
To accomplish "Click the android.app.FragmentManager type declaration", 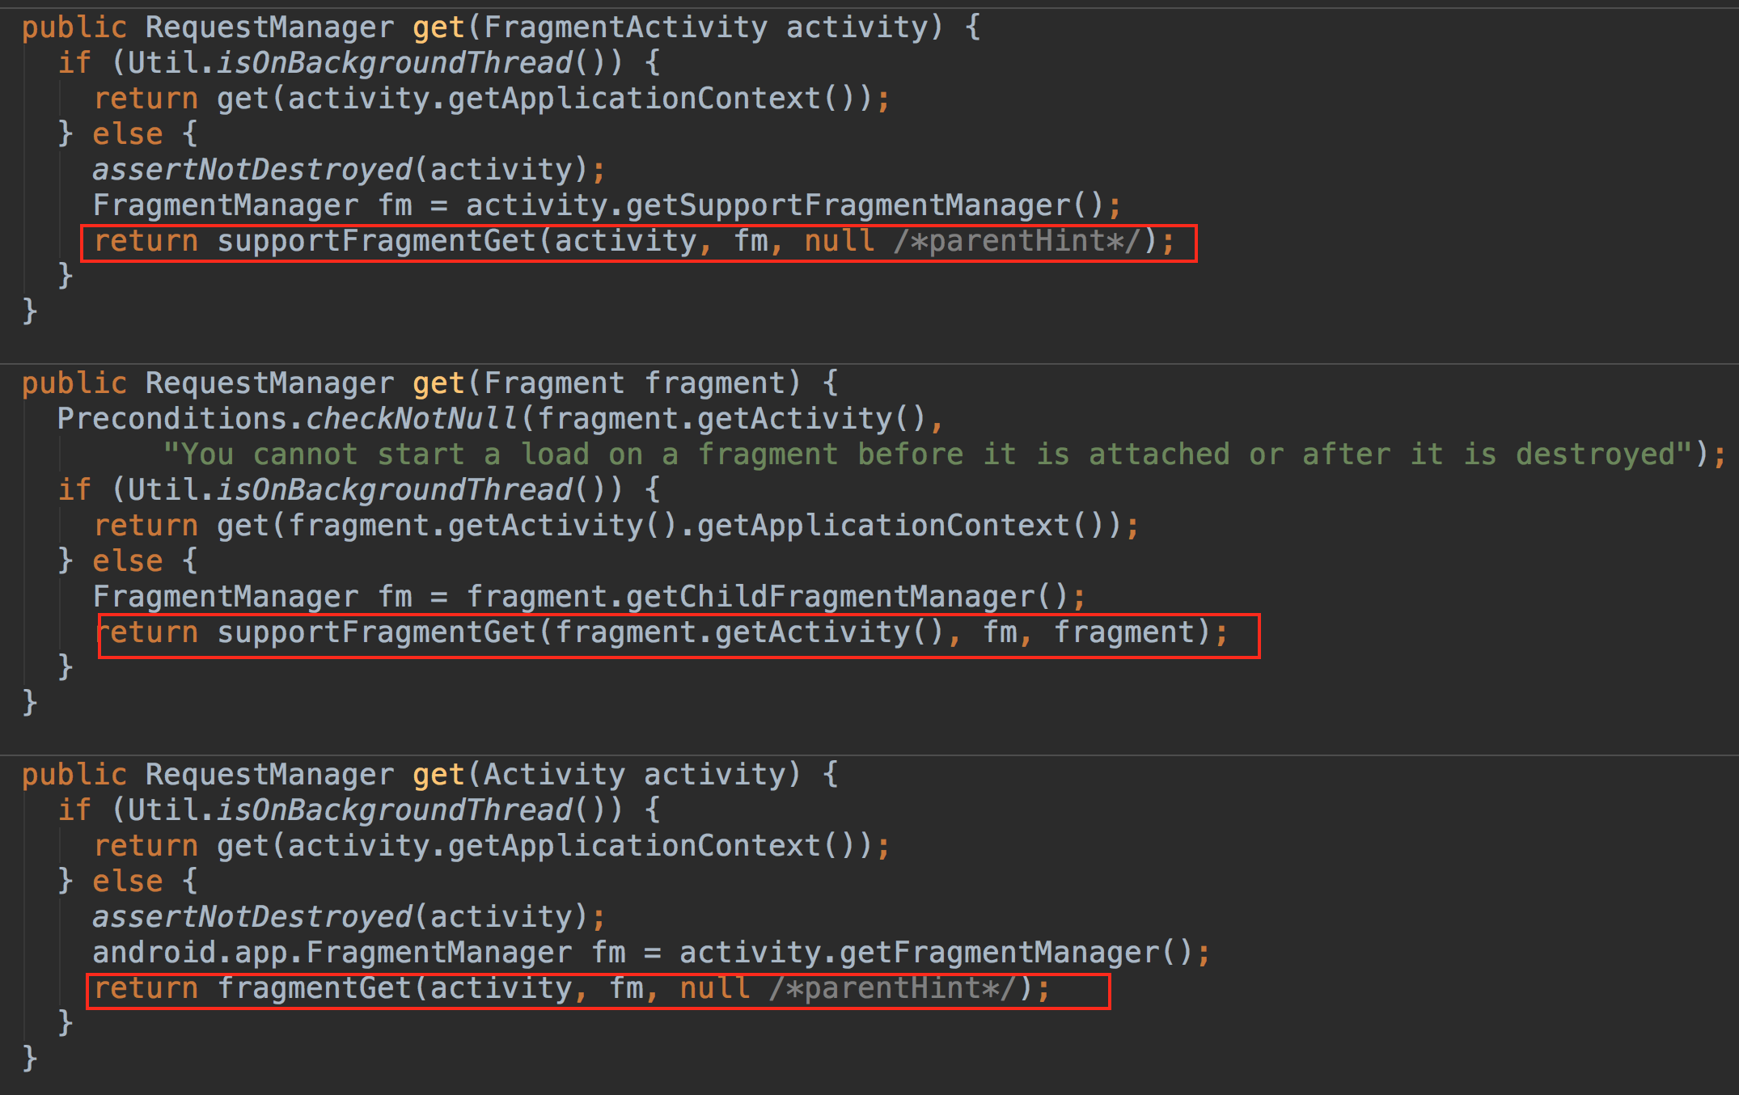I will [332, 953].
